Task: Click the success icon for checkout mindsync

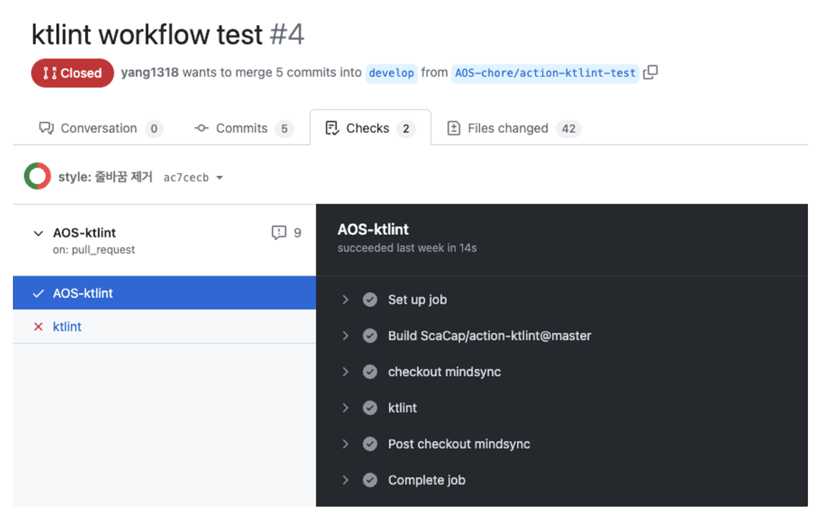Action: (x=370, y=372)
